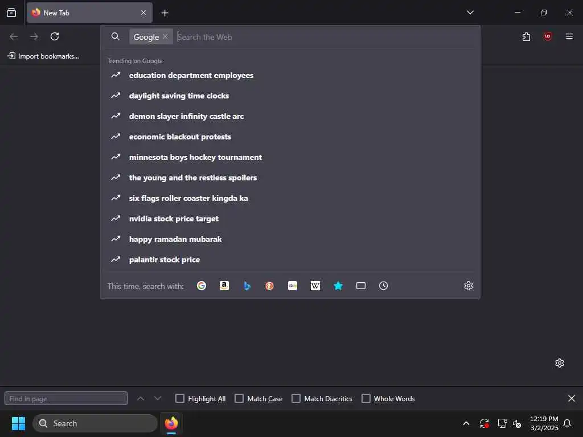This screenshot has height=437, width=583.
Task: Search bookmarks using the star icon
Action: click(338, 286)
